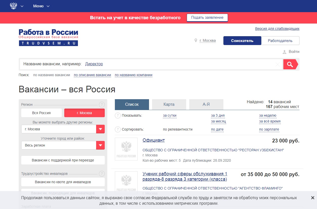Close the personal data consent banner
The image size is (317, 209).
click(x=313, y=198)
